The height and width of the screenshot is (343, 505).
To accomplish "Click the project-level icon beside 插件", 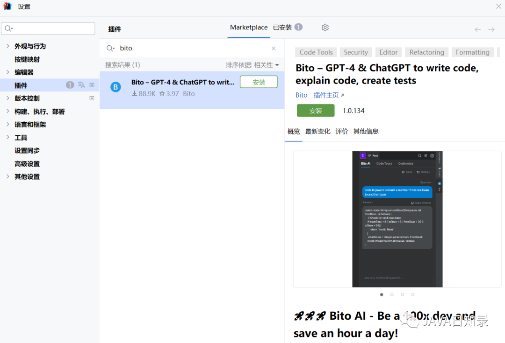I will click(x=92, y=85).
